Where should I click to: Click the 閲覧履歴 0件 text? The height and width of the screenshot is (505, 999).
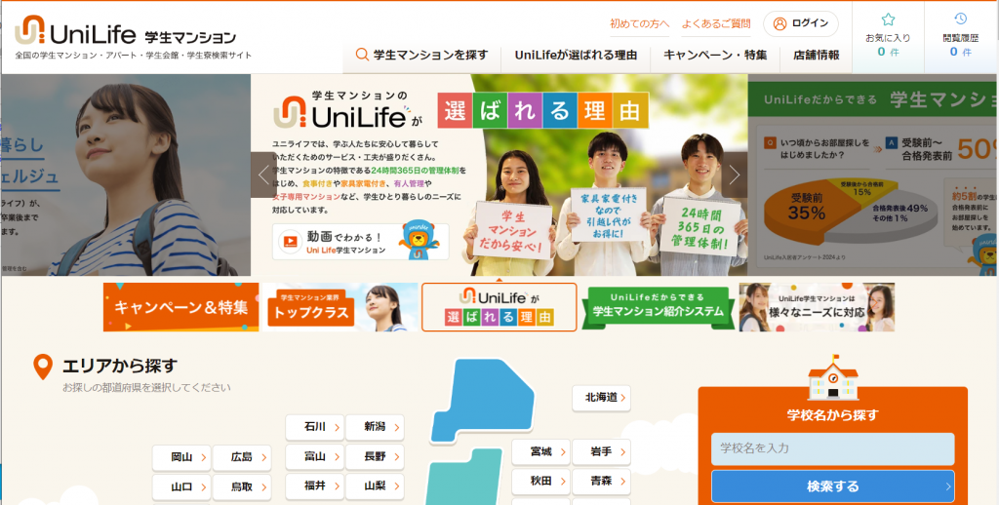click(961, 45)
